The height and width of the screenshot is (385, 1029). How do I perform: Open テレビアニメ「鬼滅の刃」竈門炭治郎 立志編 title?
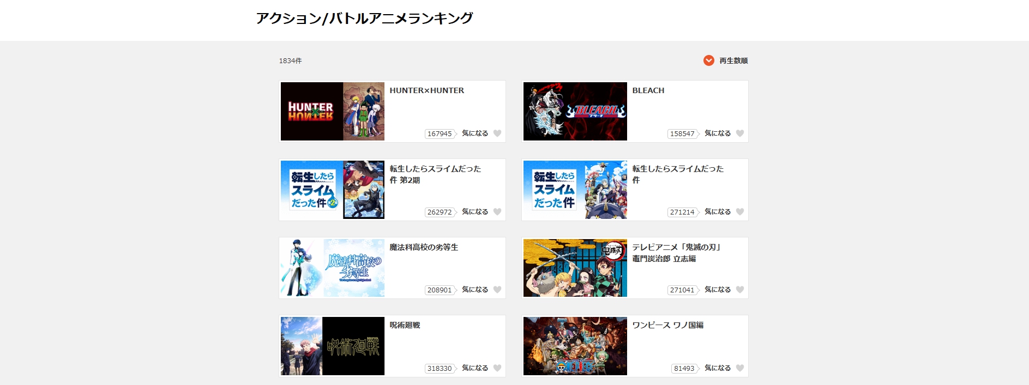[x=678, y=253]
